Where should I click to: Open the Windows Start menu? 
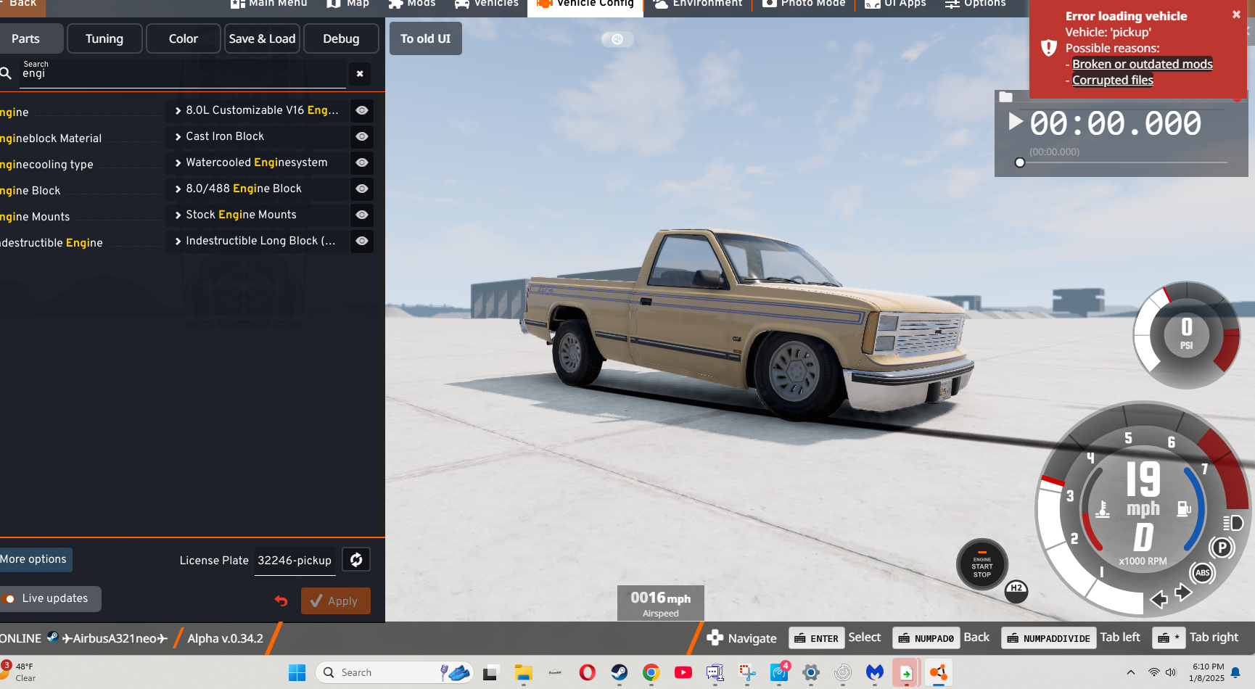(x=297, y=672)
